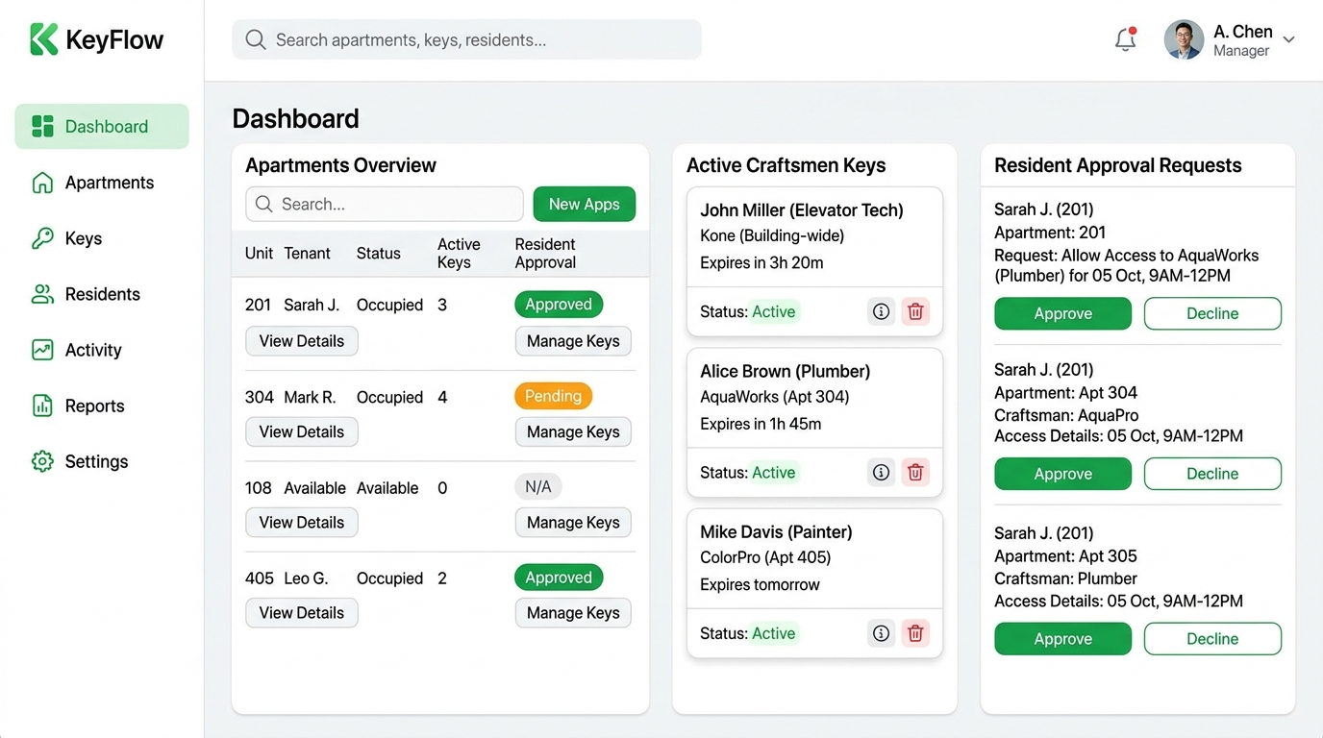Click the KeyFlow logo icon
Image resolution: width=1323 pixels, height=738 pixels.
[x=44, y=39]
